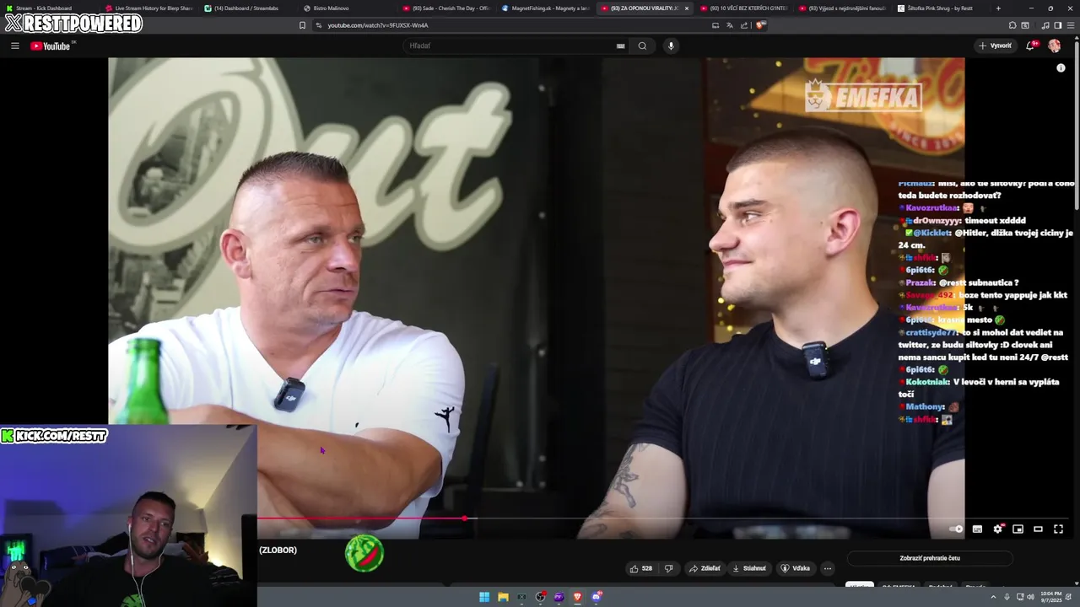
Task: Open a new browser tab
Action: pos(998,8)
